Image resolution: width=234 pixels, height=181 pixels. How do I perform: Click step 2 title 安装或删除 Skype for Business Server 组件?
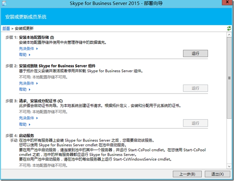pos(57,66)
